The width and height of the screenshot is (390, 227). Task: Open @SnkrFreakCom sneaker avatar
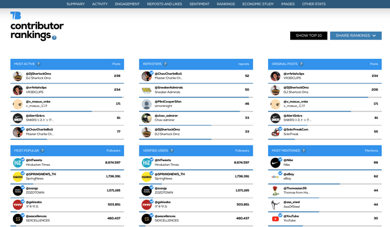(x=275, y=132)
